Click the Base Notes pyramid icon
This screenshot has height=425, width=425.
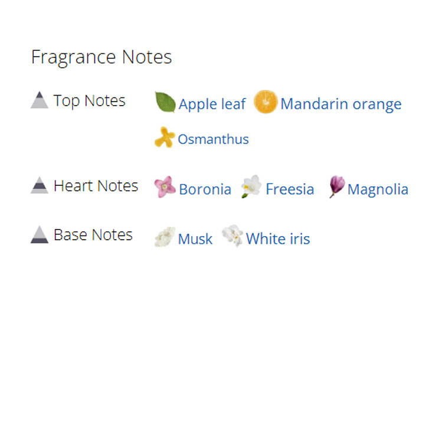point(40,235)
